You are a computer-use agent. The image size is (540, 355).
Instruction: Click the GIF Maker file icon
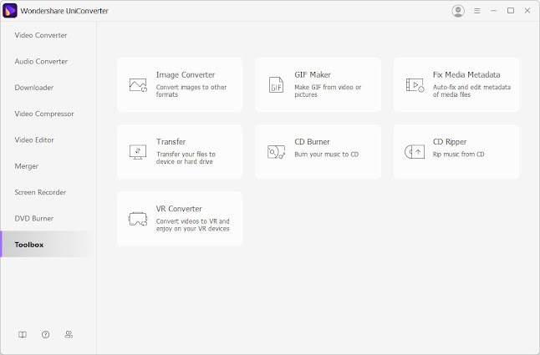(276, 85)
